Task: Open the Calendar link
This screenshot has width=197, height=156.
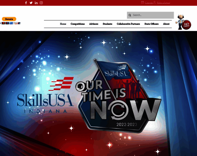Action: (x=149, y=3)
